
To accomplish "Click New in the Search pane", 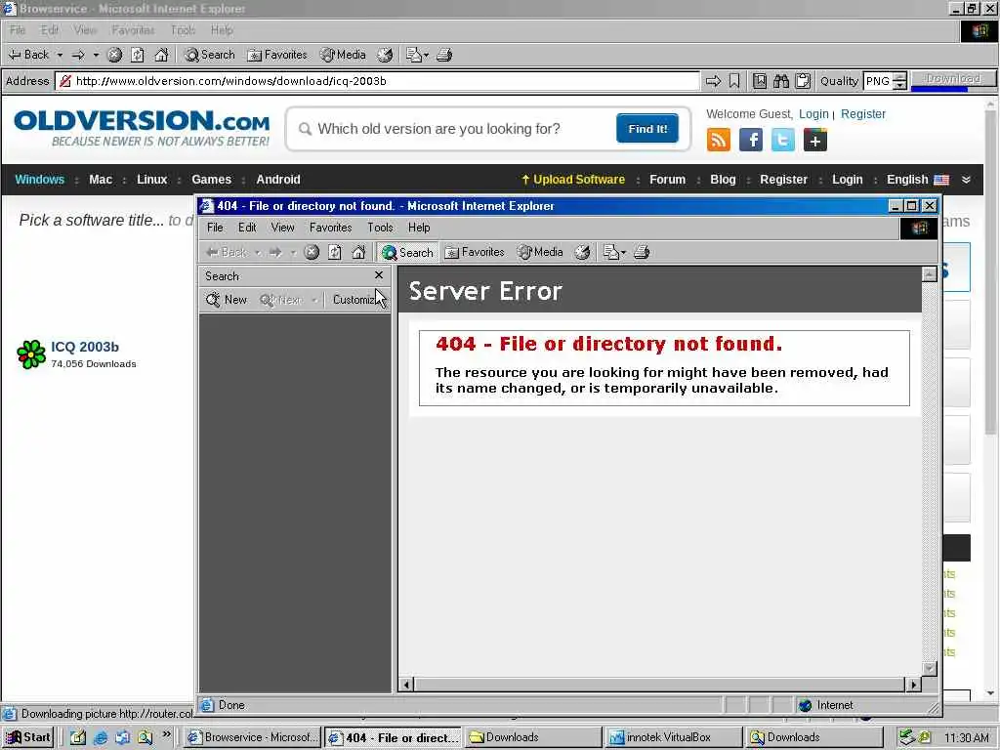I will tap(227, 300).
